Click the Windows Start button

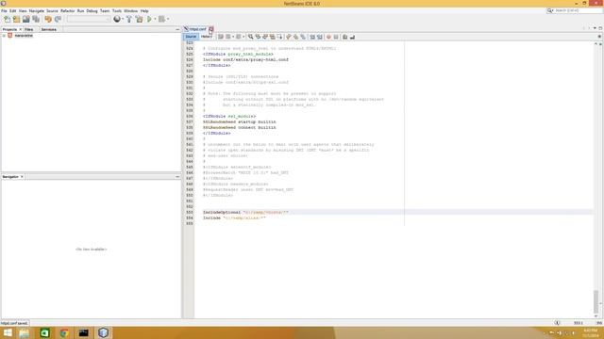click(8, 332)
